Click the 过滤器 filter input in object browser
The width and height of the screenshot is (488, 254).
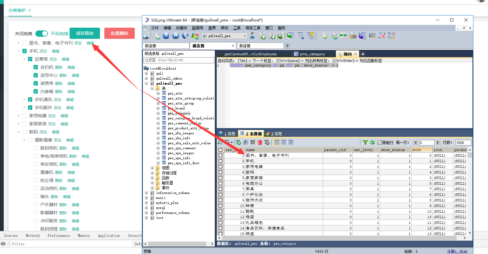click(179, 60)
